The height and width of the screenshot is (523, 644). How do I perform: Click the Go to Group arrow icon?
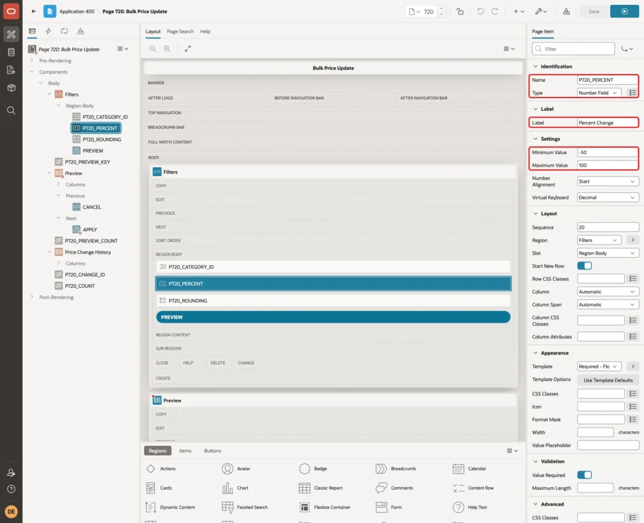627,49
